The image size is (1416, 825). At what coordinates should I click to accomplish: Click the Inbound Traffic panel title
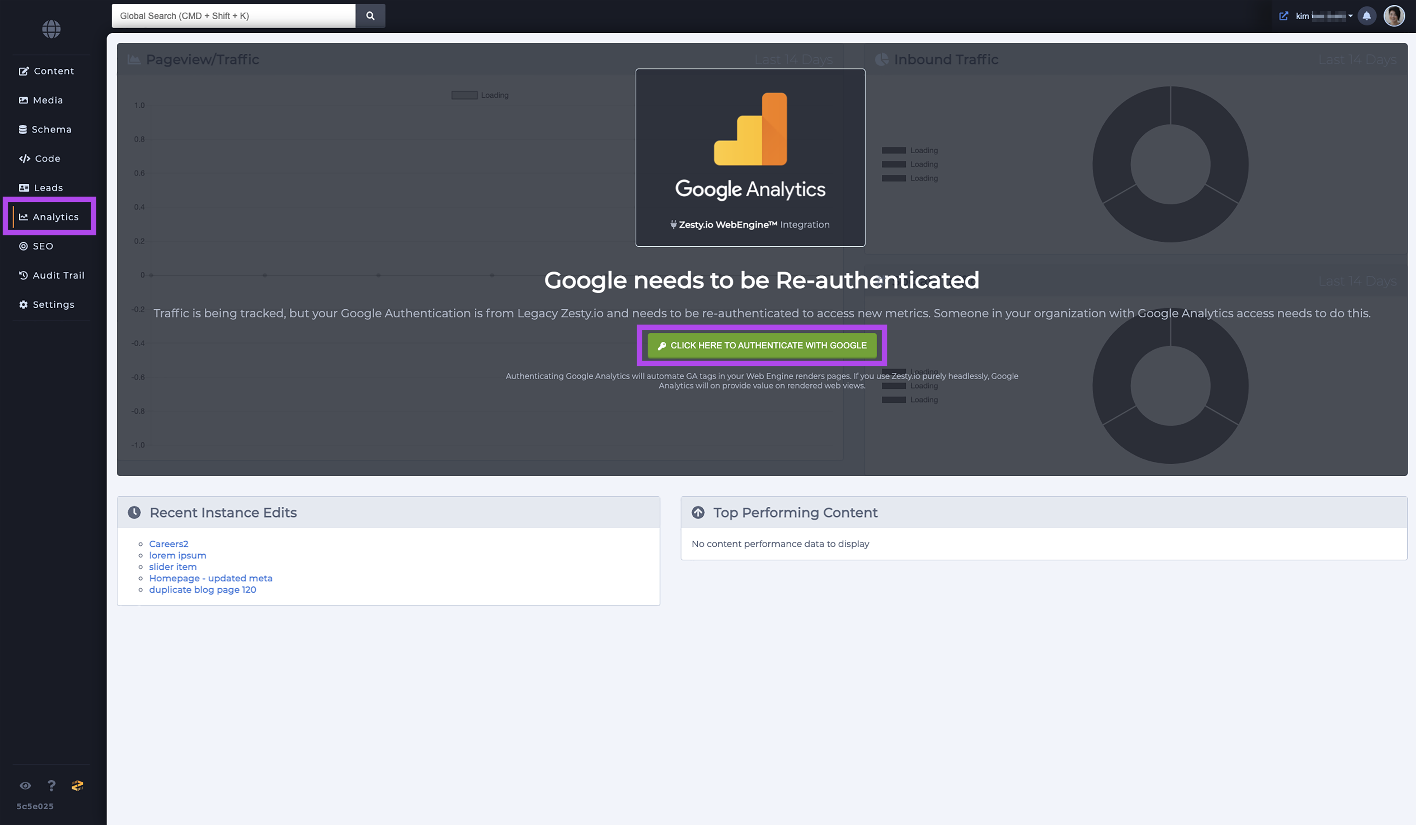coord(946,60)
